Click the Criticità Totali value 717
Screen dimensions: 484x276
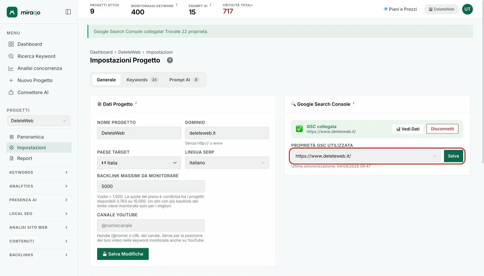click(228, 11)
